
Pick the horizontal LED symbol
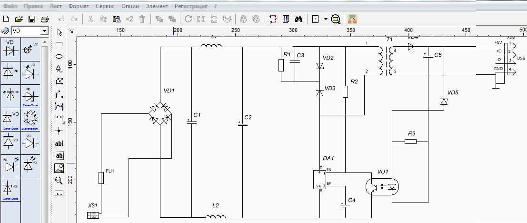(x=30, y=72)
